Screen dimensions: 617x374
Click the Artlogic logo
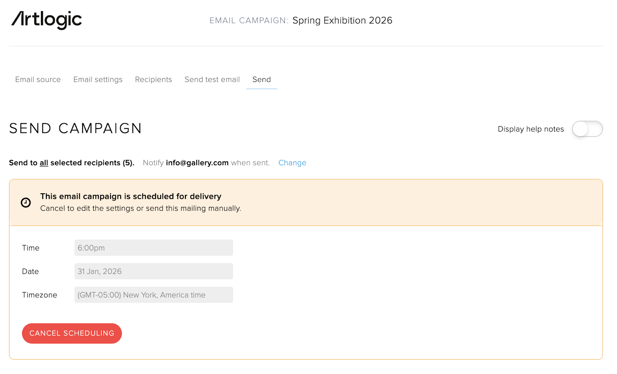tap(47, 20)
